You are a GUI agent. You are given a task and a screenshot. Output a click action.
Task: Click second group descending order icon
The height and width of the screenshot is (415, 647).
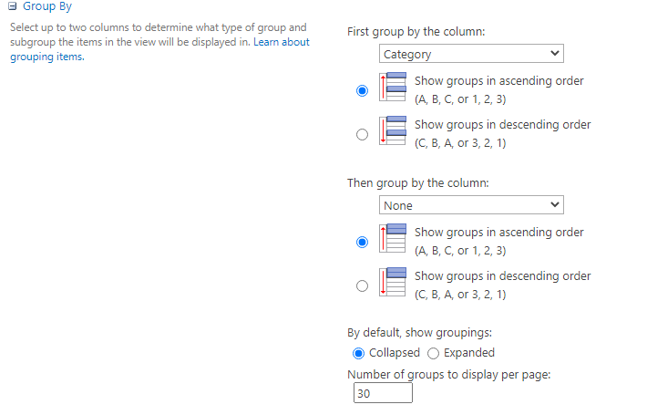(x=393, y=282)
